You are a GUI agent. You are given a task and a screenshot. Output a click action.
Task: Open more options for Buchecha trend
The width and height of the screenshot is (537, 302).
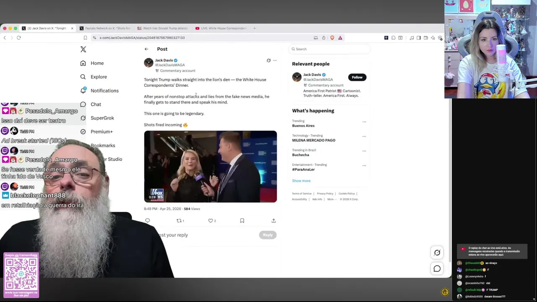pyautogui.click(x=364, y=151)
